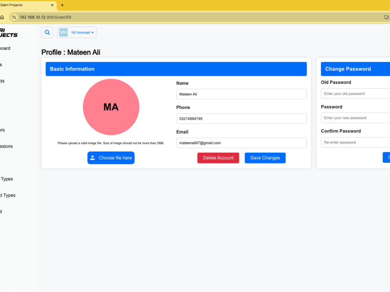Click the Save Changes button

tap(265, 158)
